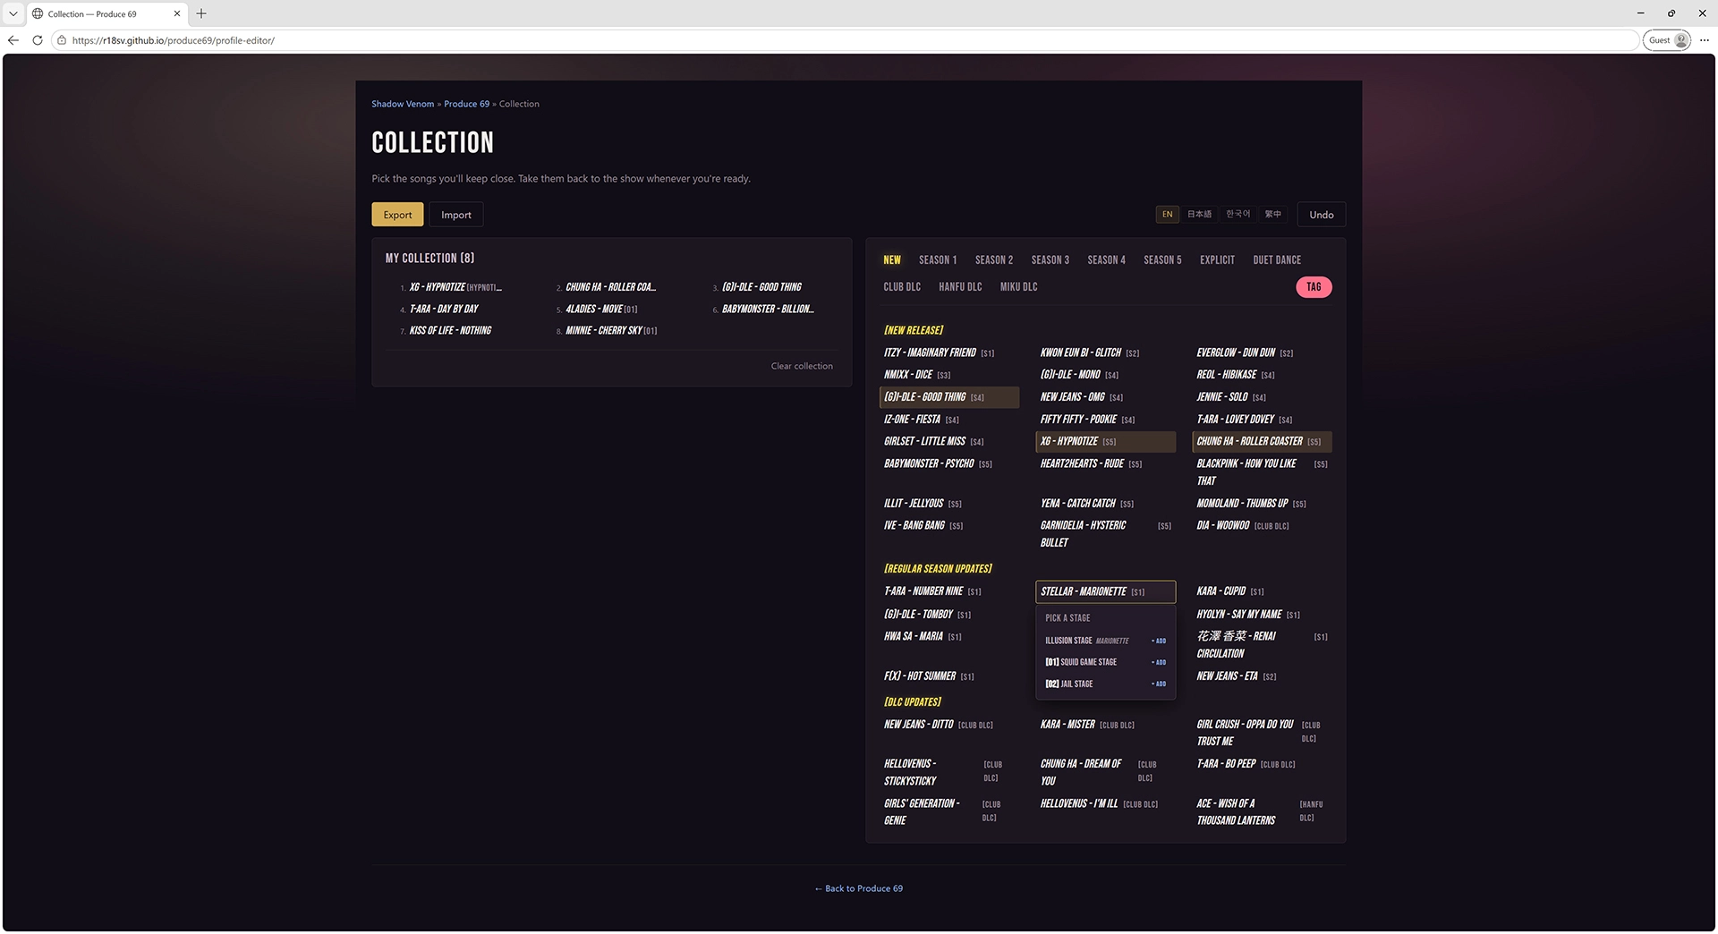Open the tab search dropdown arrow
Screen dimensions: 1718x934
coord(13,13)
